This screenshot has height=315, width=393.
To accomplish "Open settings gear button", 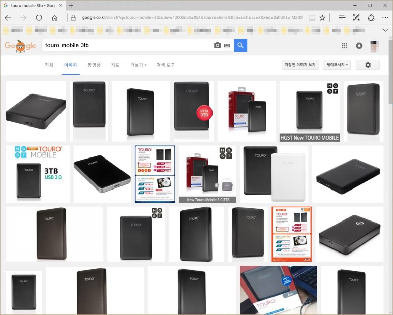I will click(368, 65).
